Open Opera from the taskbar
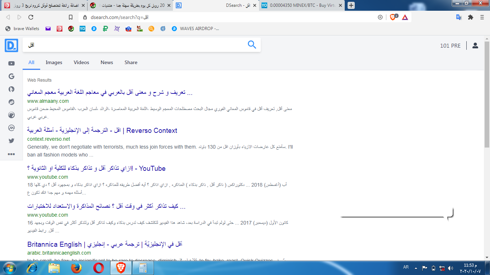This screenshot has height=275, width=490. (99, 268)
